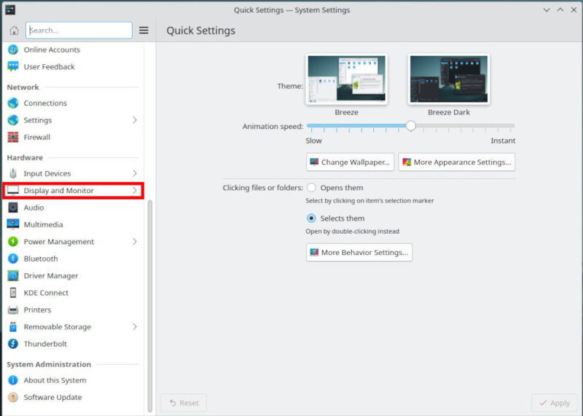The width and height of the screenshot is (583, 416).
Task: Expand Input Devices chevron
Action: tap(135, 173)
